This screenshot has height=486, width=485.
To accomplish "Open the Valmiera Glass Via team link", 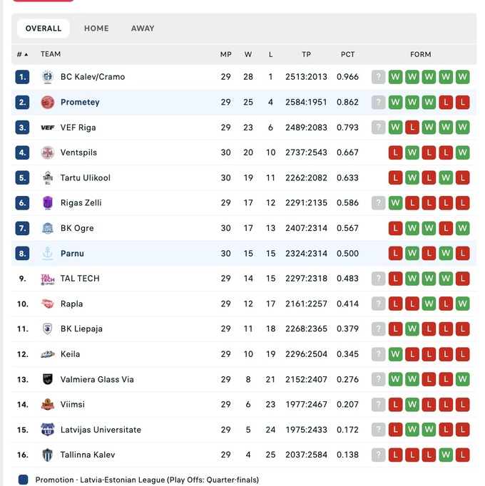I will [x=97, y=380].
